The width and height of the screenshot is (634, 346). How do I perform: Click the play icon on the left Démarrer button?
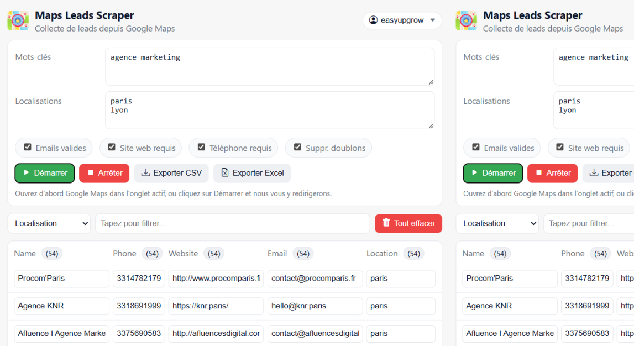tap(26, 173)
